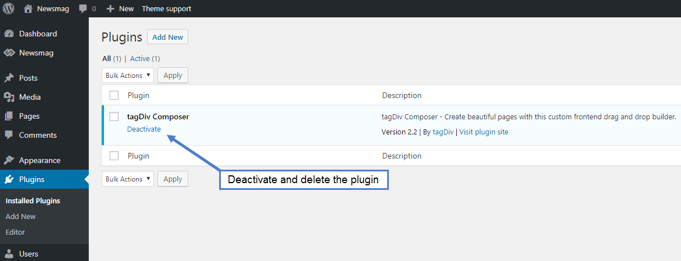681x261 pixels.
Task: Click the Posts pushpin icon
Action: click(9, 78)
